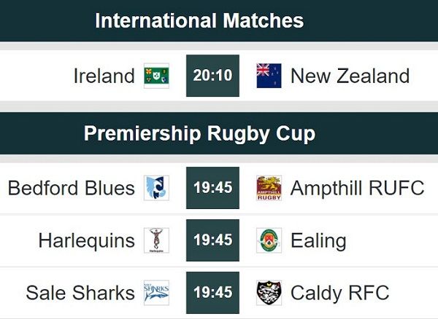Open the 19:45 Bedford Blues kickoff box
This screenshot has width=438, height=319.
coord(213,188)
